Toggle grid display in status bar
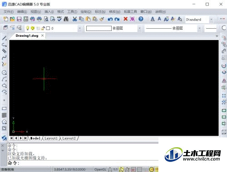Screen dimensions: 227x172 (139, 169)
